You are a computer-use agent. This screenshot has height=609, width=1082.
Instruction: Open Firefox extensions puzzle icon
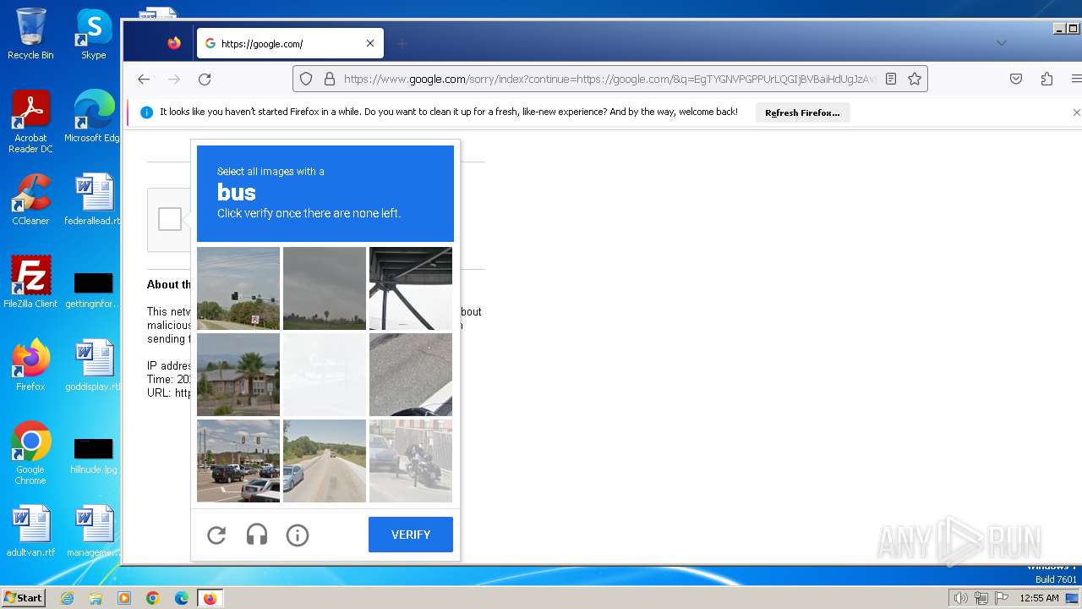(1046, 79)
